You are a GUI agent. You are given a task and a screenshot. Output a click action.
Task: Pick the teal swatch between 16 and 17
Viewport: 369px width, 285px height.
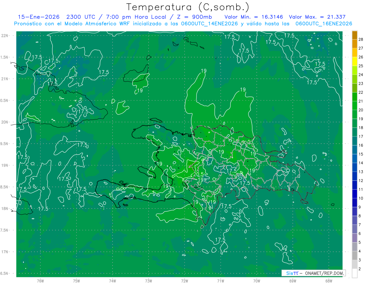click(x=355, y=141)
